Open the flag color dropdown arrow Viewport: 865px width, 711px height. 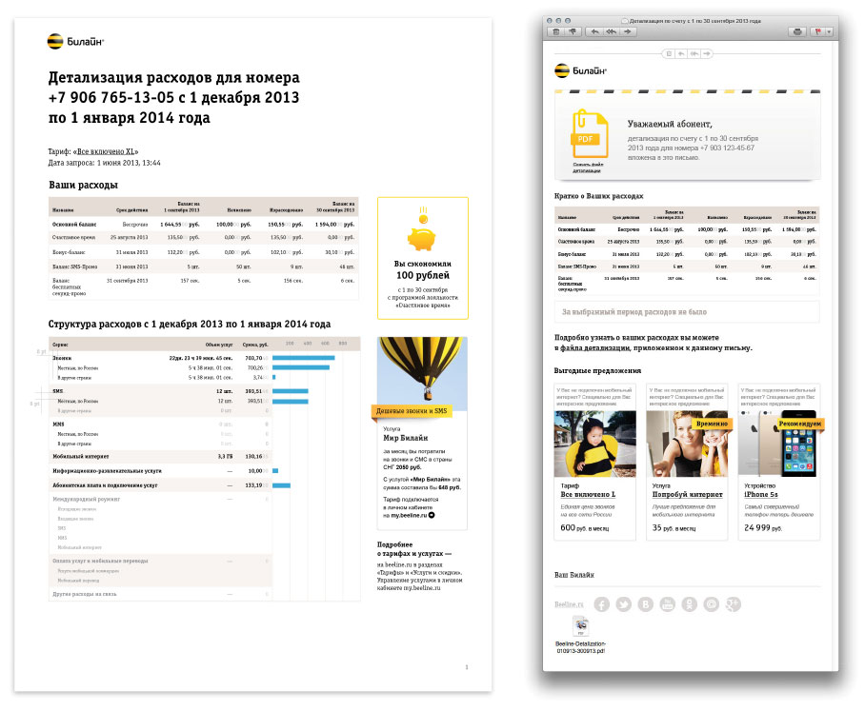(828, 31)
